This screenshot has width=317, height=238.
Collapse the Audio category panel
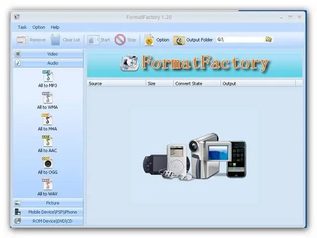tap(49, 63)
